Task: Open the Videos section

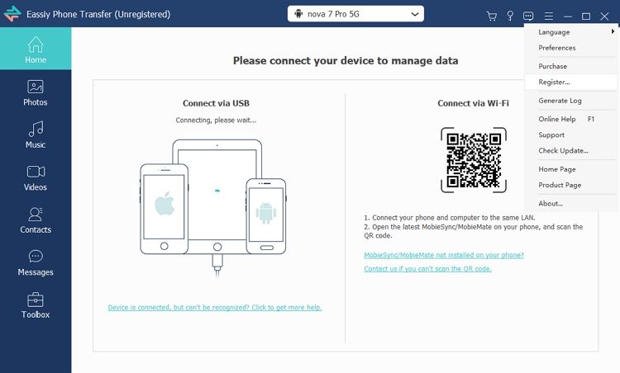Action: (36, 178)
